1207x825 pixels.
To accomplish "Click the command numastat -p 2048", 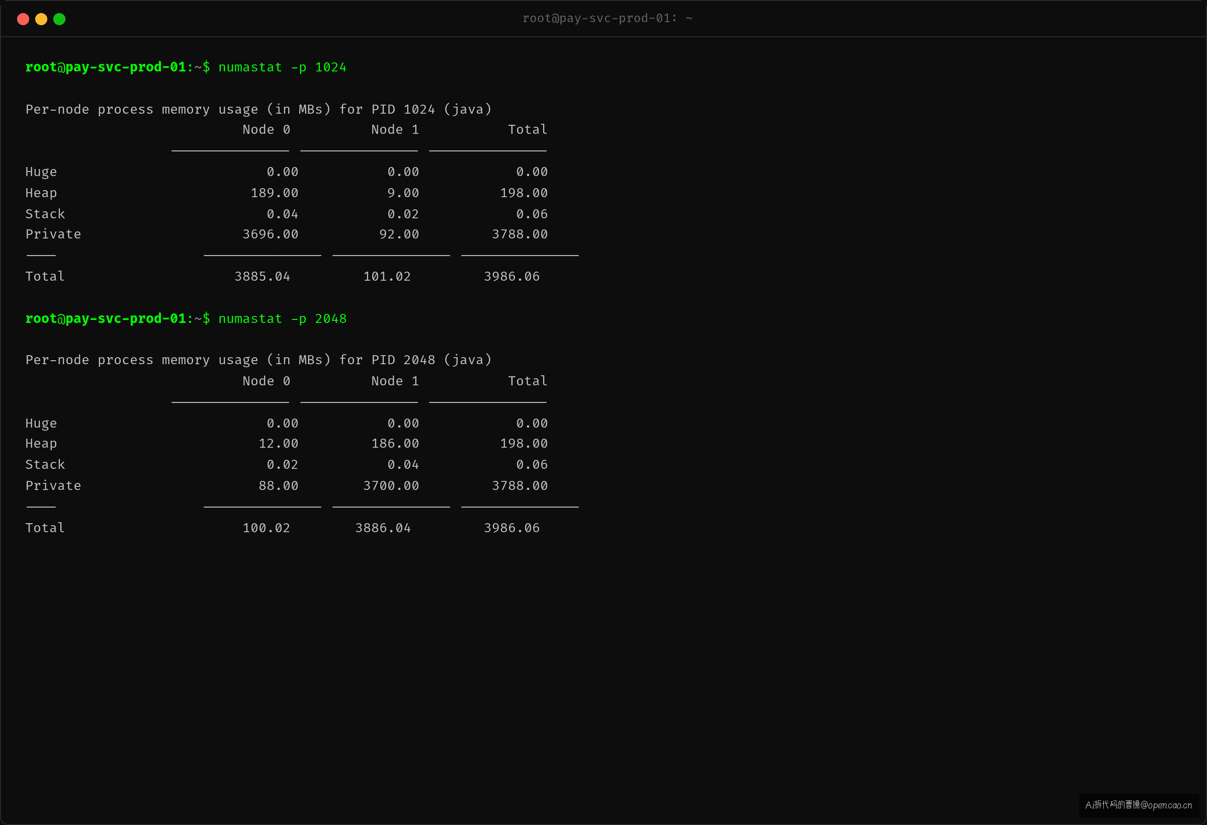I will (282, 318).
